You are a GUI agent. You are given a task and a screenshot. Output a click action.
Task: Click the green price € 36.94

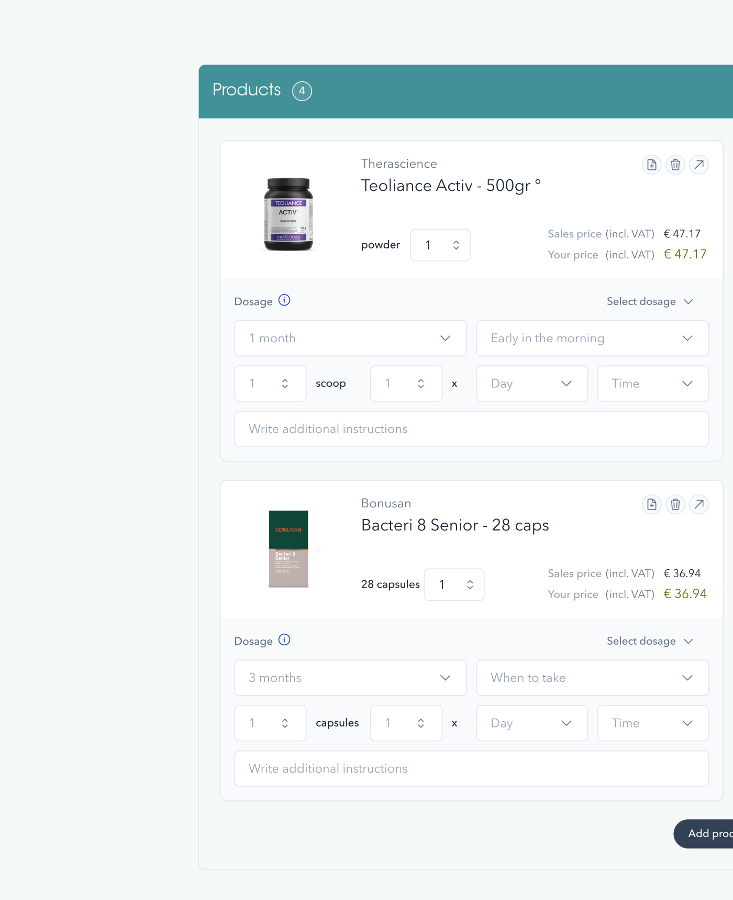[x=685, y=594]
